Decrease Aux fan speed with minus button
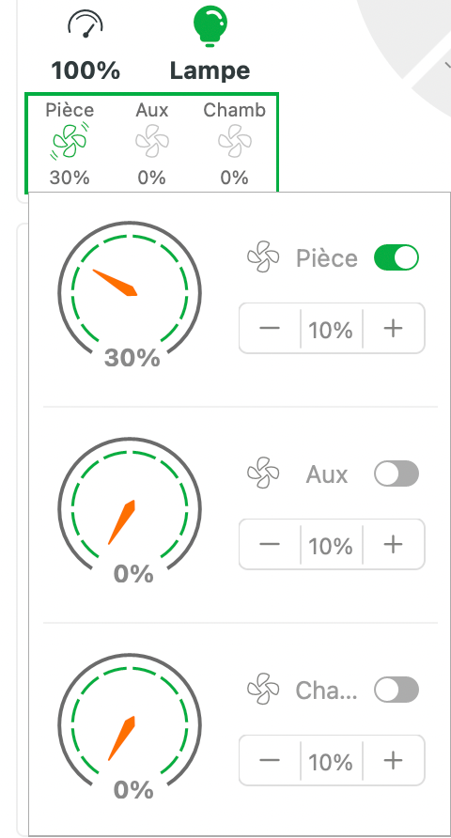The height and width of the screenshot is (838, 451). [270, 544]
